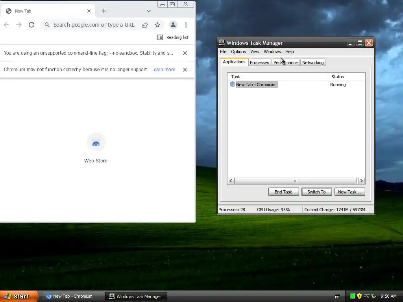
Task: Open the Reading list panel
Action: pos(173,37)
